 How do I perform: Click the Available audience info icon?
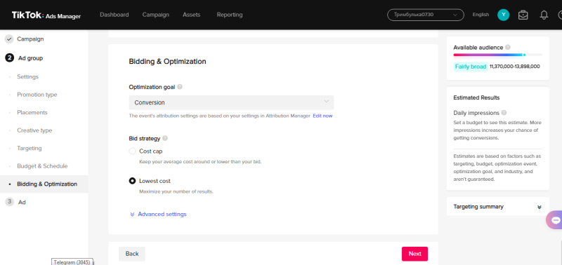(x=508, y=47)
